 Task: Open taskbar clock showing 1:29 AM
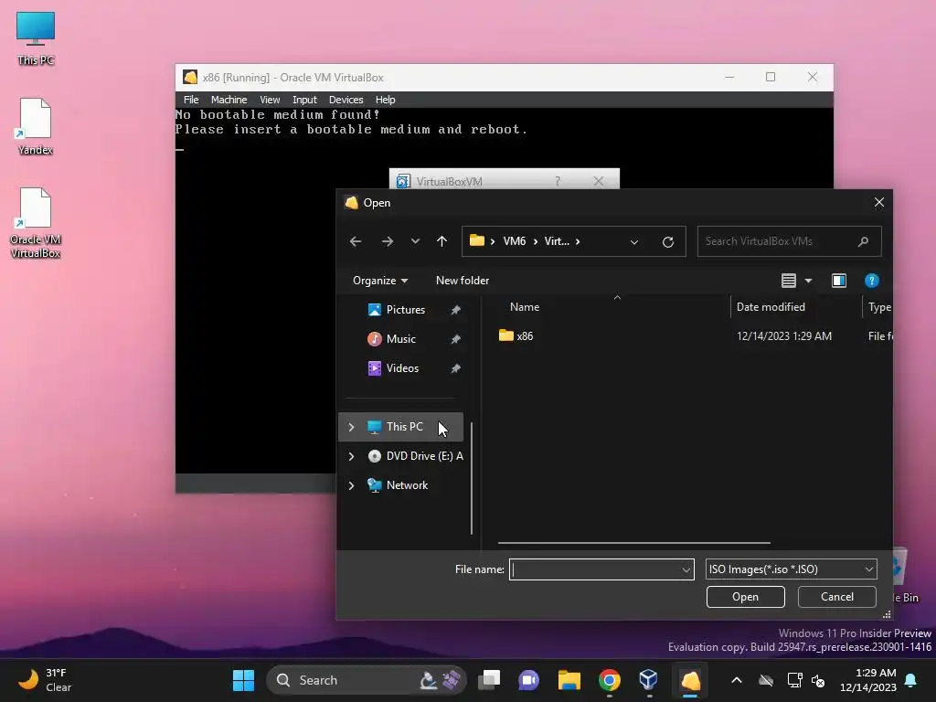[868, 680]
